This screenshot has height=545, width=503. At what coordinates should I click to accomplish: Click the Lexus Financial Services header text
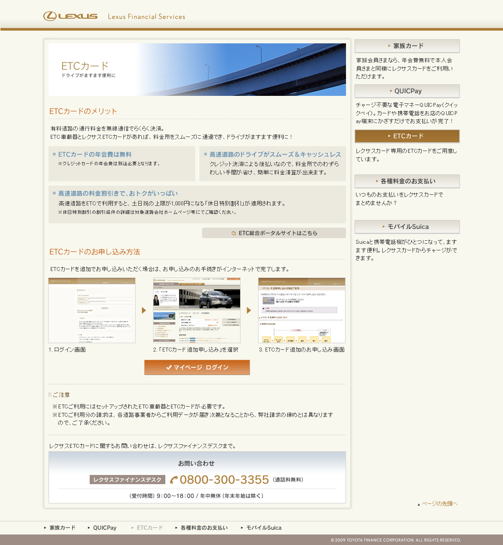pyautogui.click(x=147, y=17)
